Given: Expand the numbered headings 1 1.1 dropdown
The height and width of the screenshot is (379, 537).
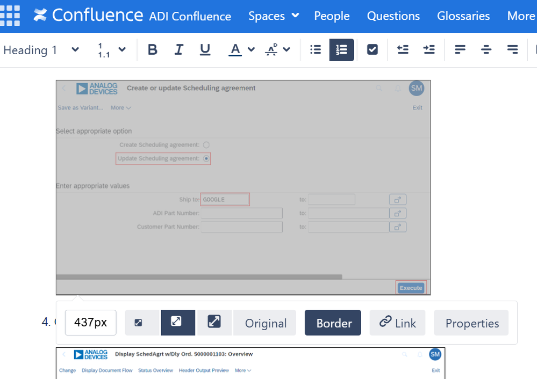Looking at the screenshot, I should coord(112,50).
